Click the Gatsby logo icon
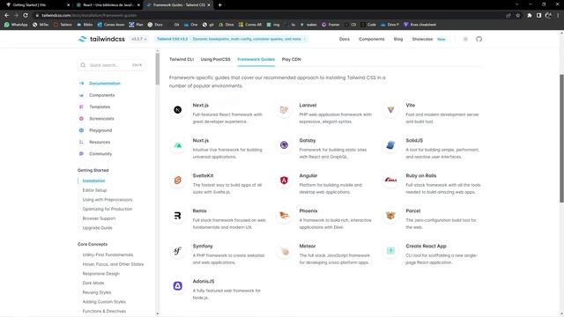 (x=284, y=145)
